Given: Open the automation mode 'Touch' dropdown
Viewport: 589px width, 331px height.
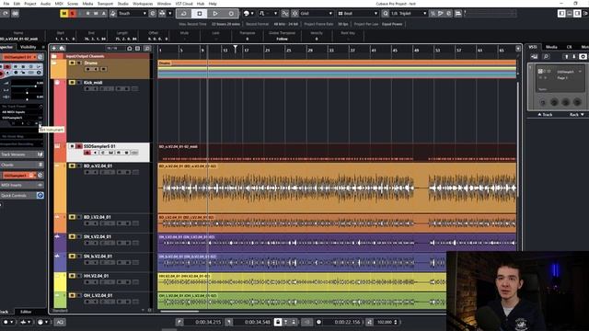Looking at the screenshot, I should click(132, 14).
